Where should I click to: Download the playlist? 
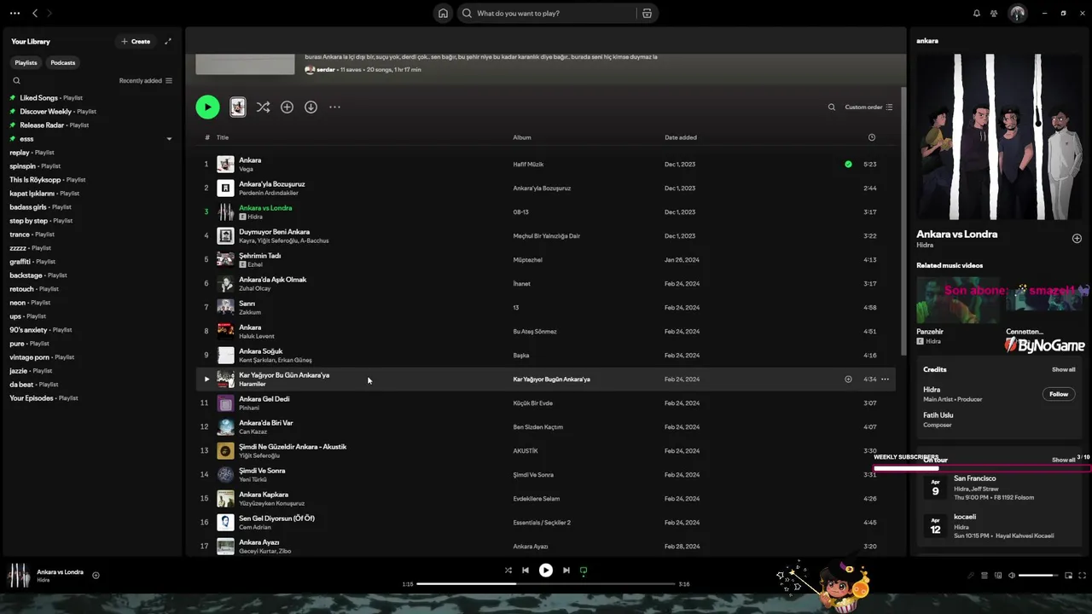pyautogui.click(x=311, y=107)
